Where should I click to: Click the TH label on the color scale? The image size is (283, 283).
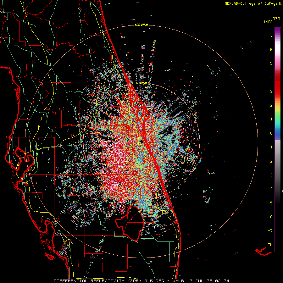[x=270, y=245]
